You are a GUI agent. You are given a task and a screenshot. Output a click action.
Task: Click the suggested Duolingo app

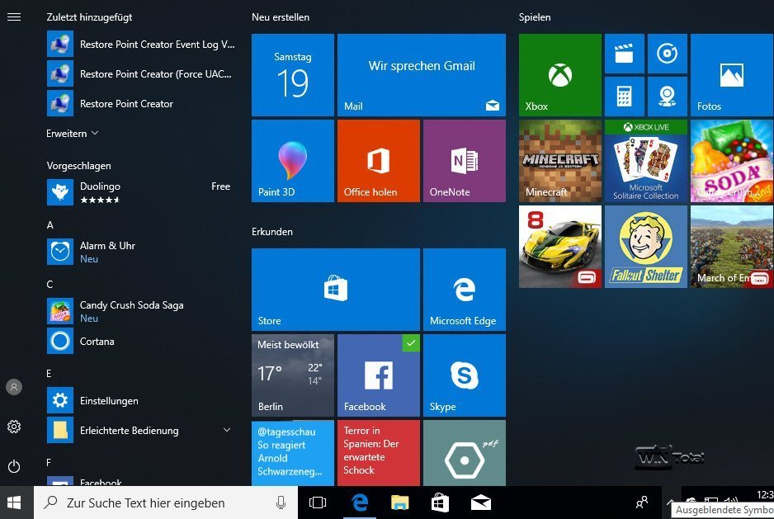pos(140,192)
